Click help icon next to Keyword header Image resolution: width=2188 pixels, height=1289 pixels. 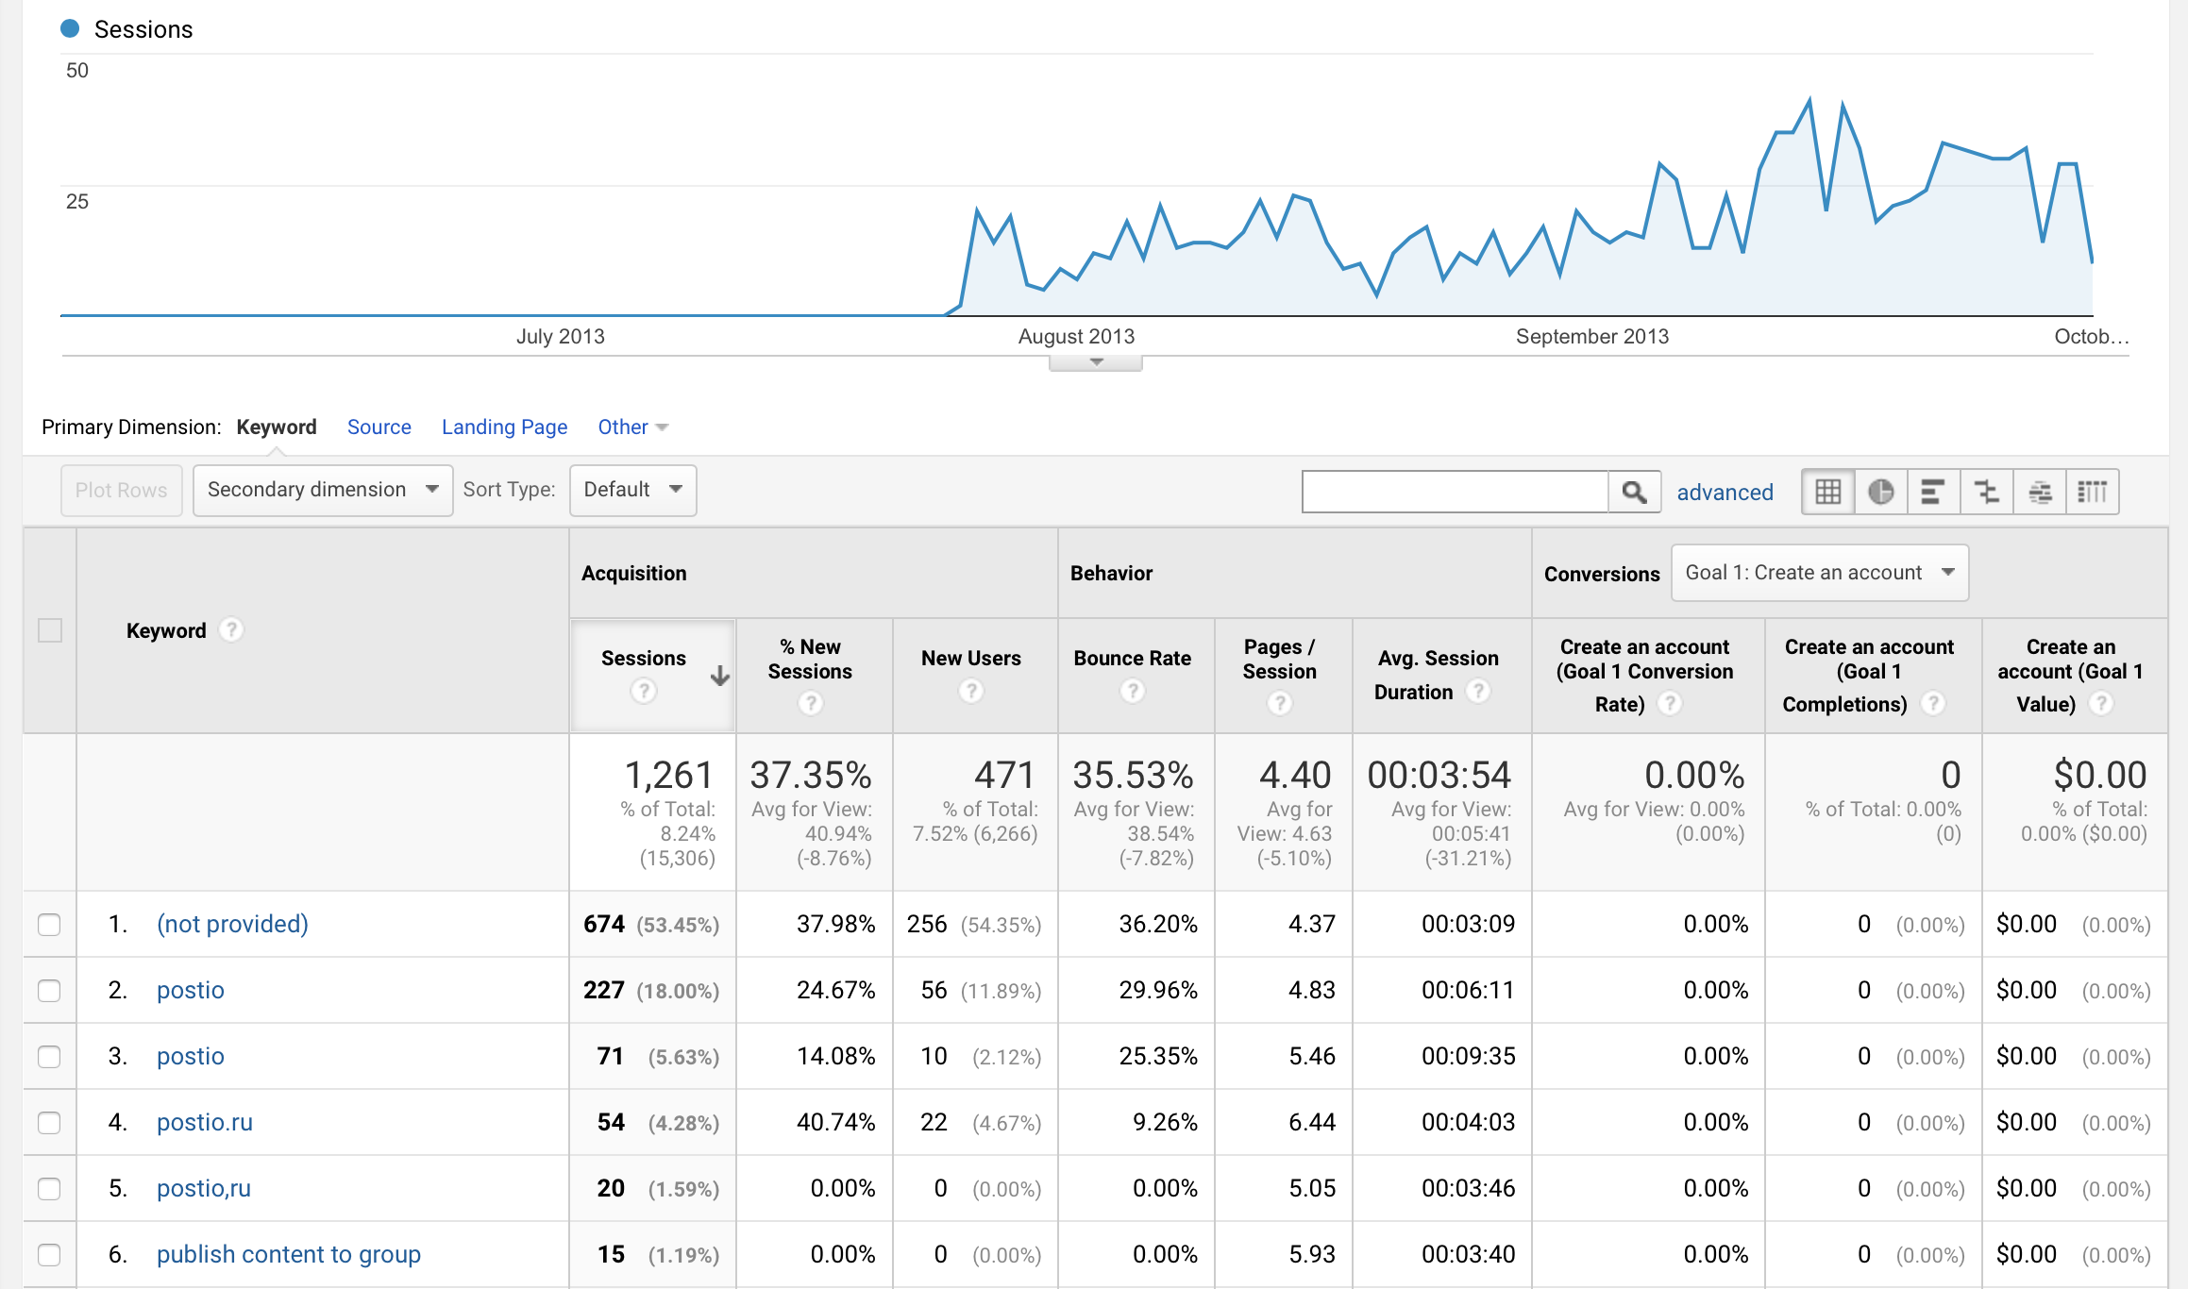pyautogui.click(x=231, y=629)
